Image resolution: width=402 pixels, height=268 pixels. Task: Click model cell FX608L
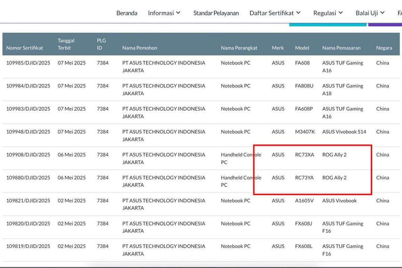[x=304, y=246]
